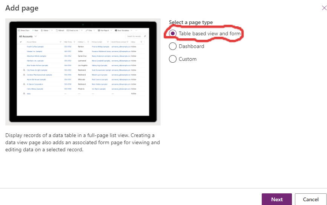Open the Account Name column filter dropdown
This screenshot has width=327, height=205.
point(61,42)
